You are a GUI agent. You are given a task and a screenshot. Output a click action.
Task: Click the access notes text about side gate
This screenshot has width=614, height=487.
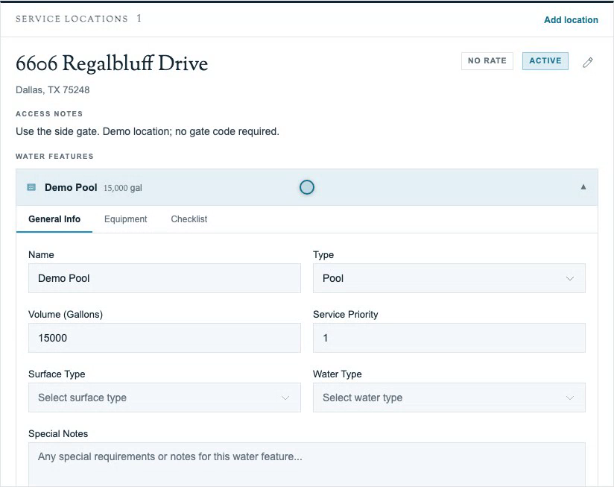(148, 132)
